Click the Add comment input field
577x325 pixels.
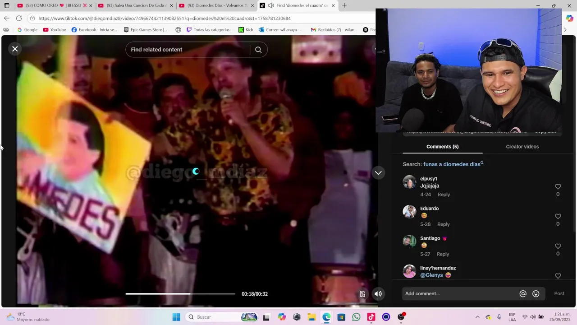click(460, 294)
